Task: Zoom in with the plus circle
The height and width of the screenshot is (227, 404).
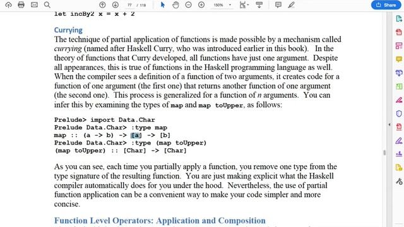Action: pos(201,5)
